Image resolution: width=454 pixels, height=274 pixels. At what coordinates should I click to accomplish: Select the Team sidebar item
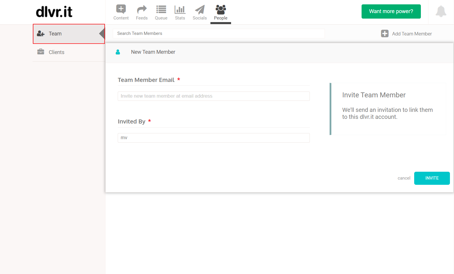point(69,34)
